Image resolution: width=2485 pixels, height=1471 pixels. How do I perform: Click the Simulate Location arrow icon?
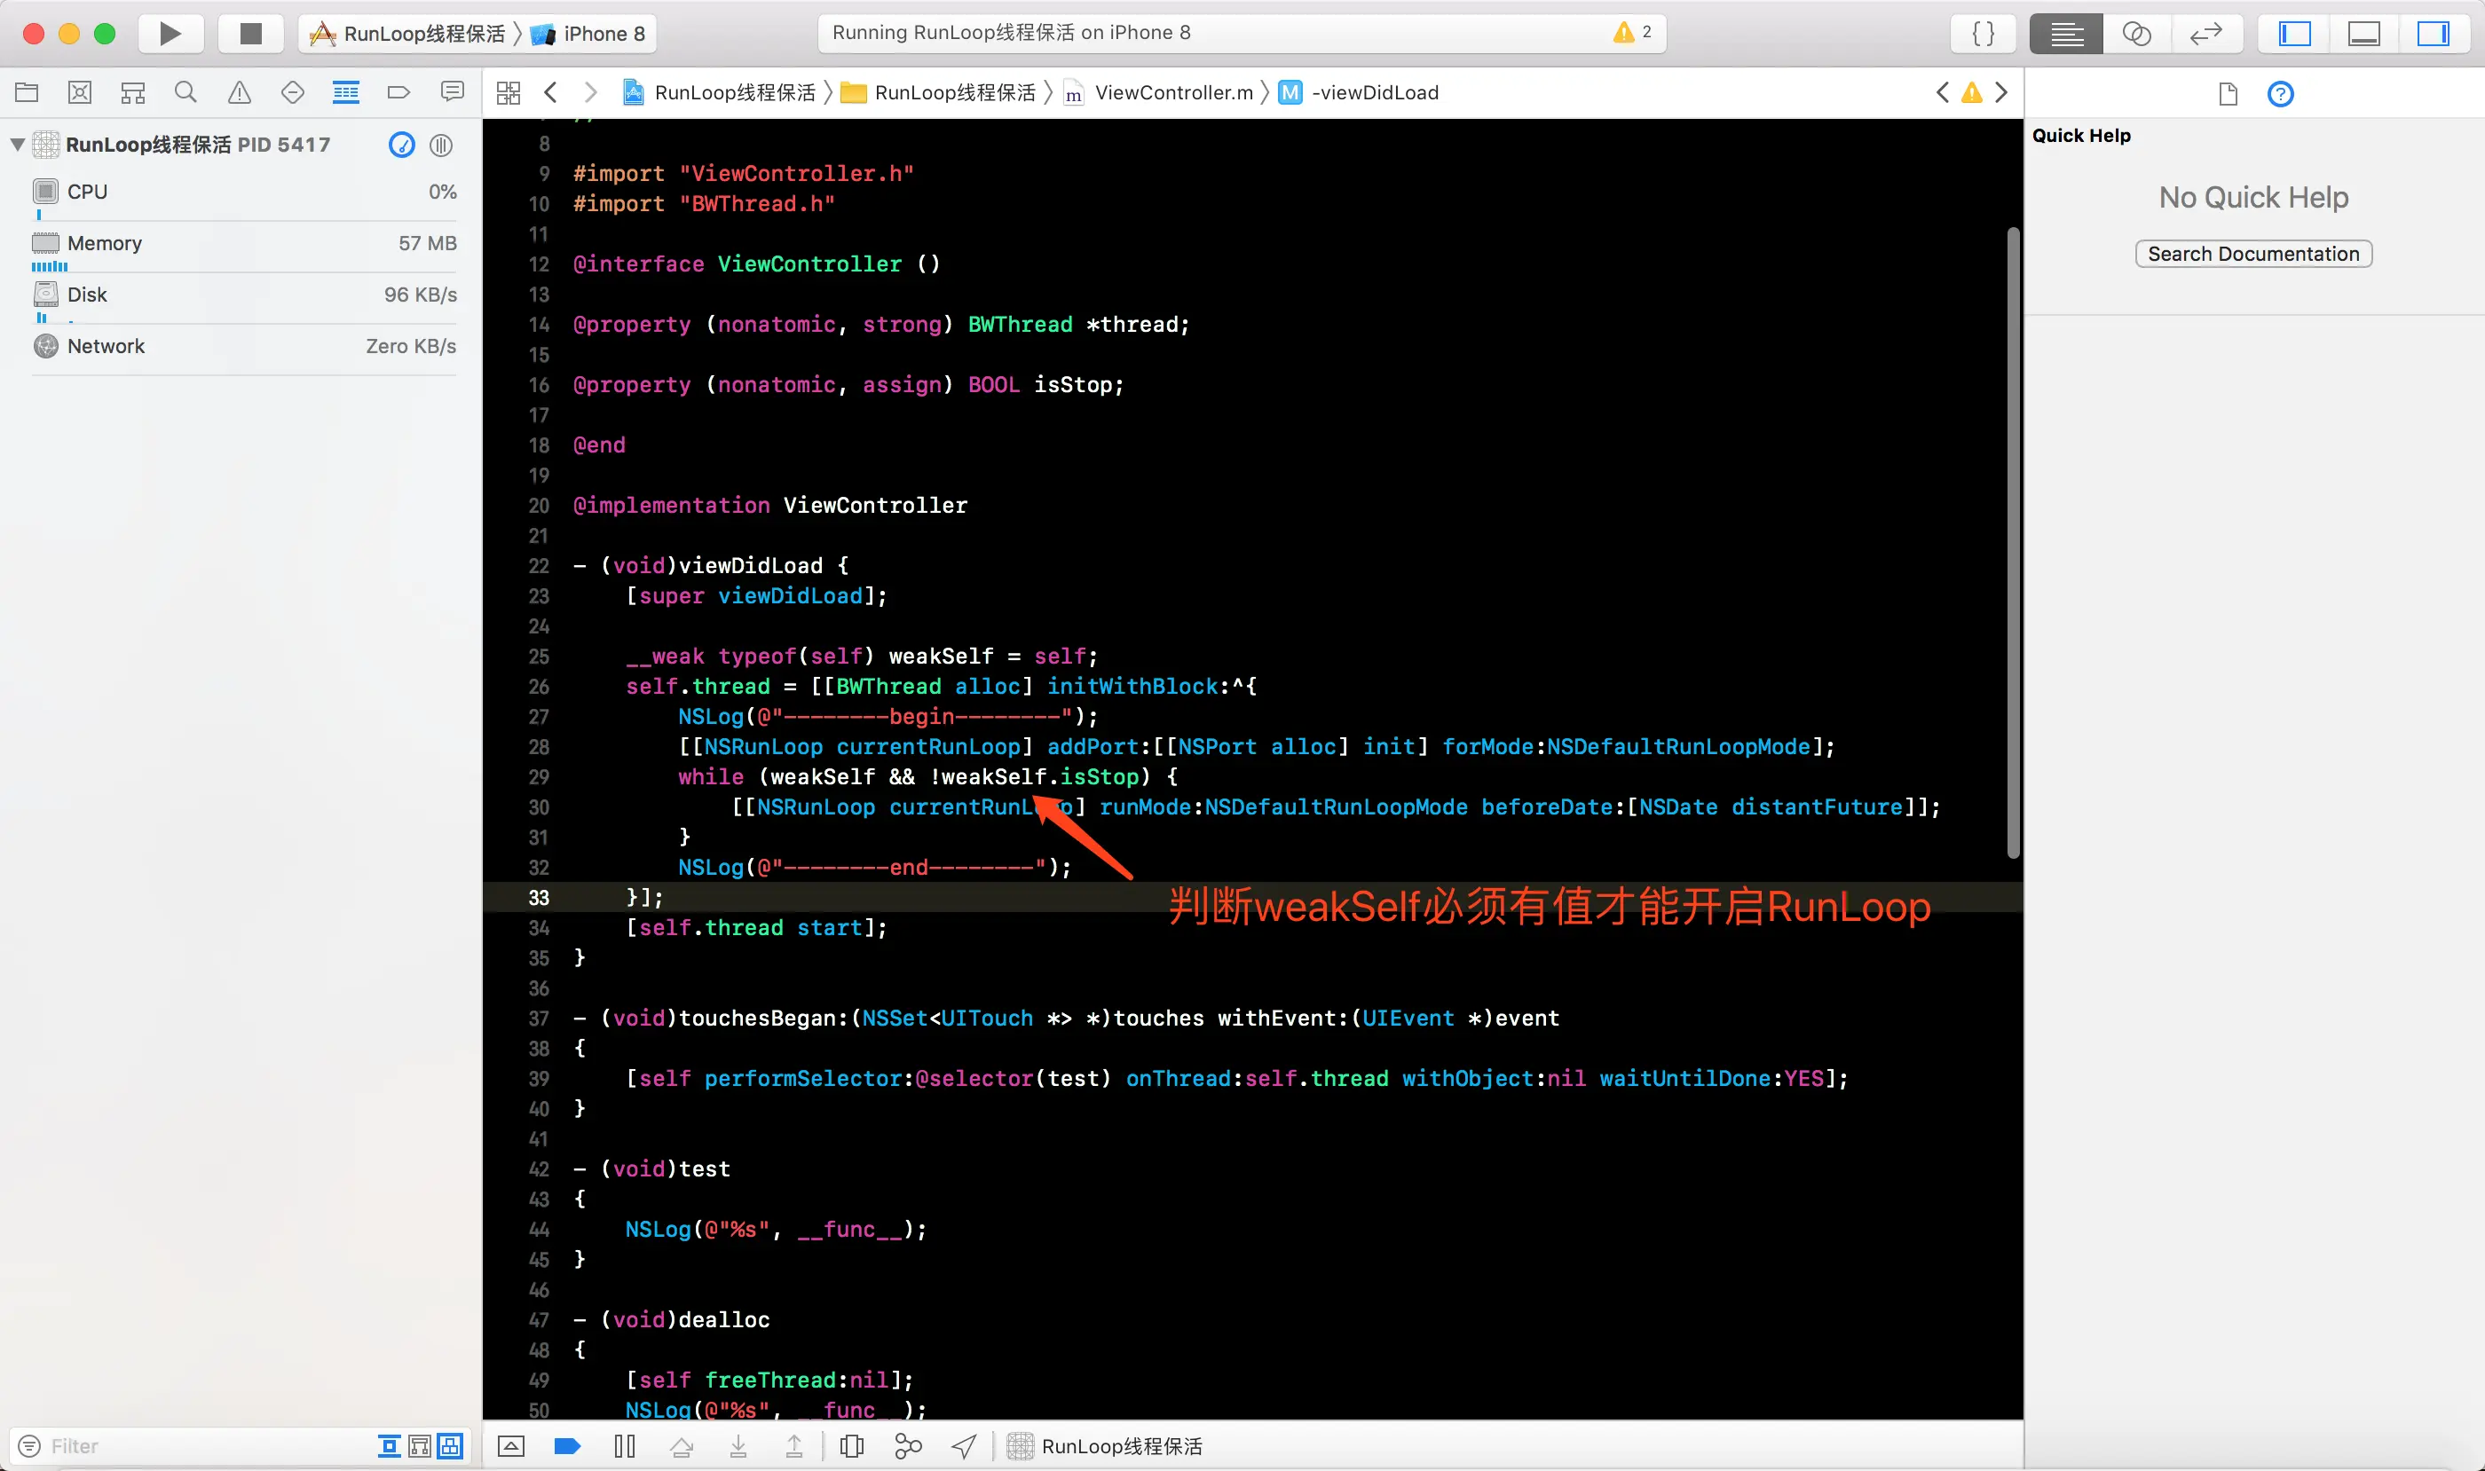point(964,1446)
